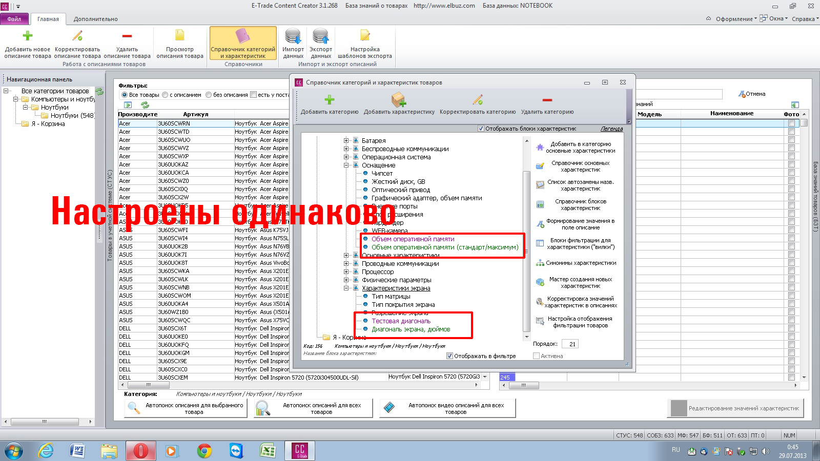Toggle the есть у поставщика checkbox
This screenshot has width=820, height=461.
click(253, 95)
